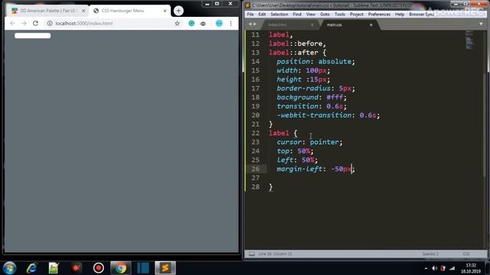Screen dimensions: 490x275
Task: Open the Help menu in Sublime
Action: [400, 15]
